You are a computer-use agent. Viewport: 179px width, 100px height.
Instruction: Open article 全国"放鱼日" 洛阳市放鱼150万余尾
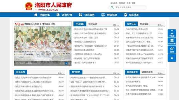tap(89, 82)
